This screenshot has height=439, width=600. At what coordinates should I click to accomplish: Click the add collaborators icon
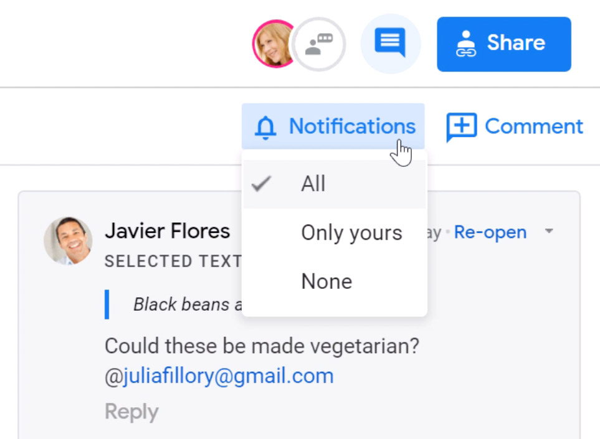[318, 42]
